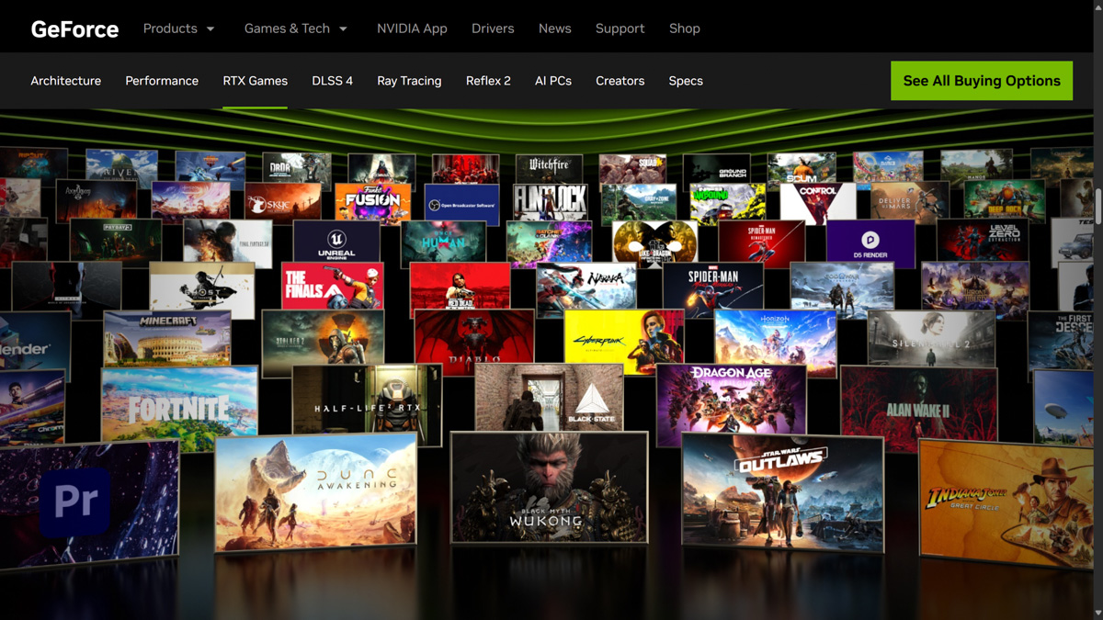
Task: Open the Level Zero Extraction card
Action: pyautogui.click(x=982, y=241)
